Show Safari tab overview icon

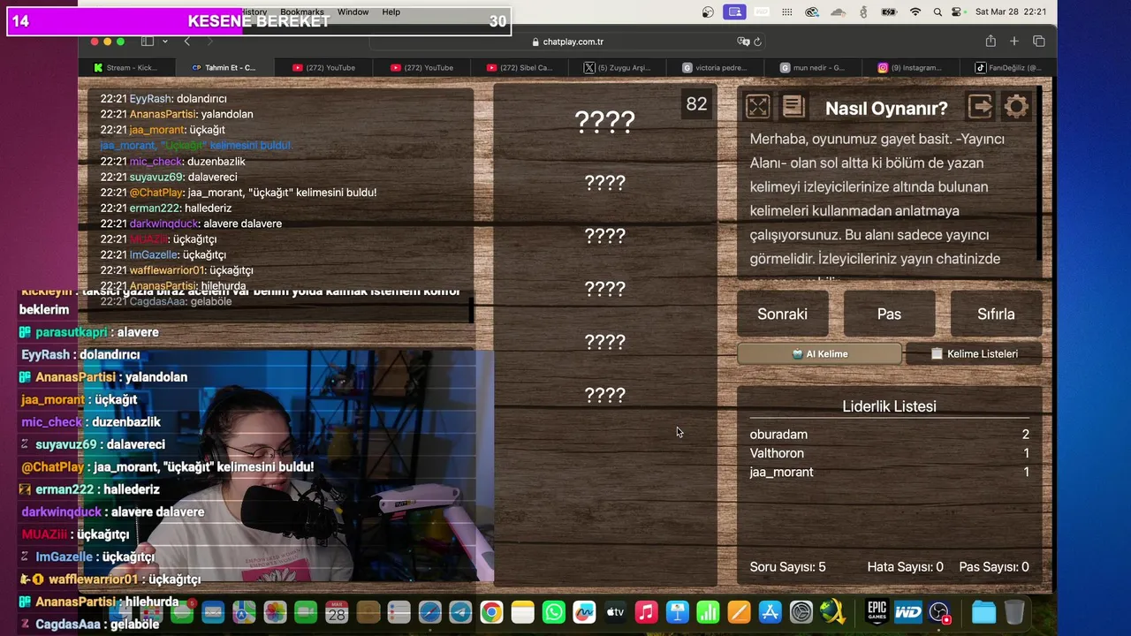click(1039, 42)
